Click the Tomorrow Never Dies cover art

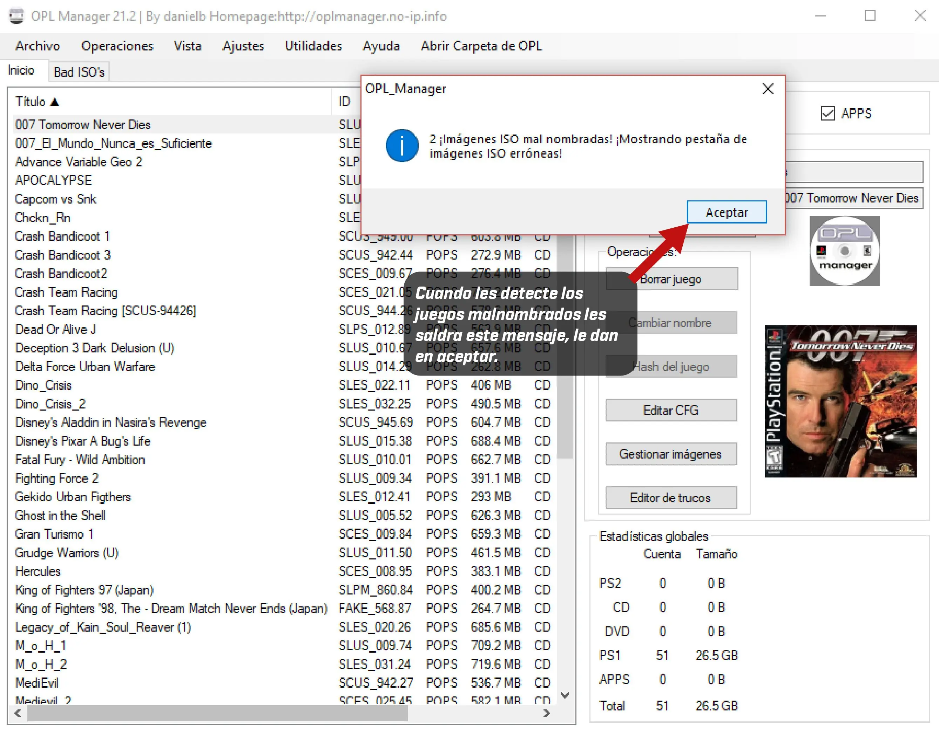840,401
